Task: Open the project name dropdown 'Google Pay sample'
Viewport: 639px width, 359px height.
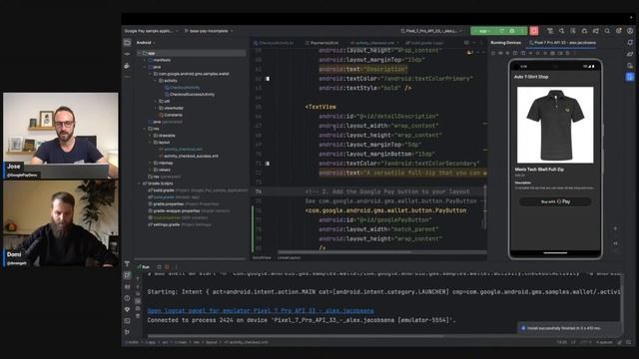Action: 151,31
